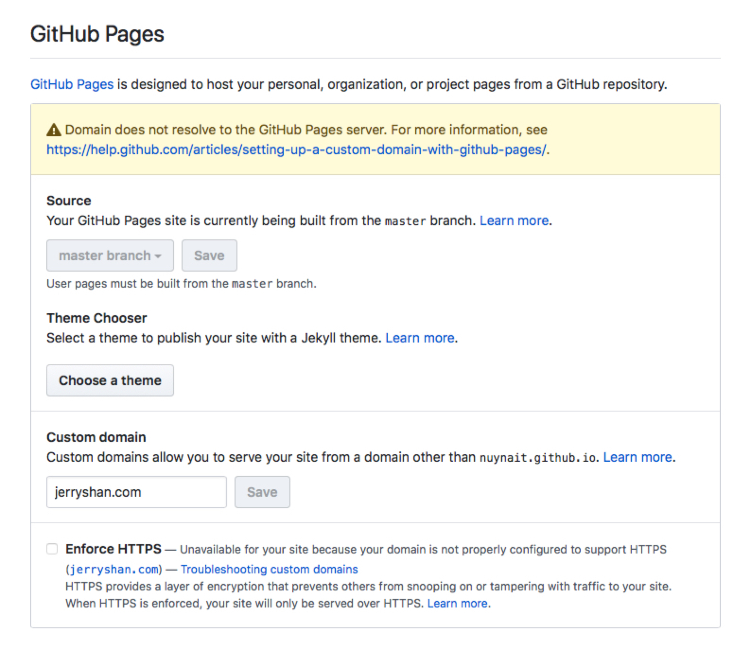Open the master branch dropdown
751x651 pixels.
110,255
